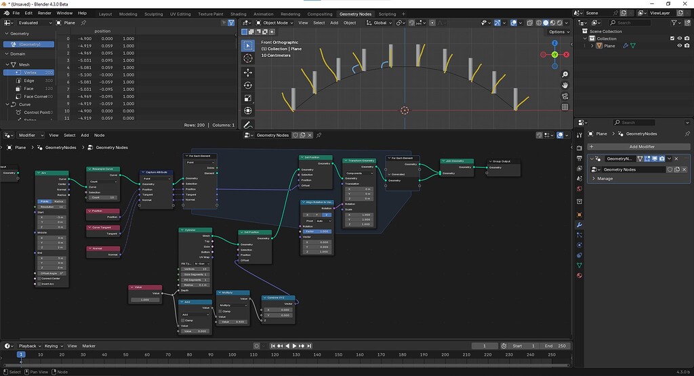694x376 pixels.
Task: Toggle GeometryNodes modifier viewport display
Action: coord(655,159)
